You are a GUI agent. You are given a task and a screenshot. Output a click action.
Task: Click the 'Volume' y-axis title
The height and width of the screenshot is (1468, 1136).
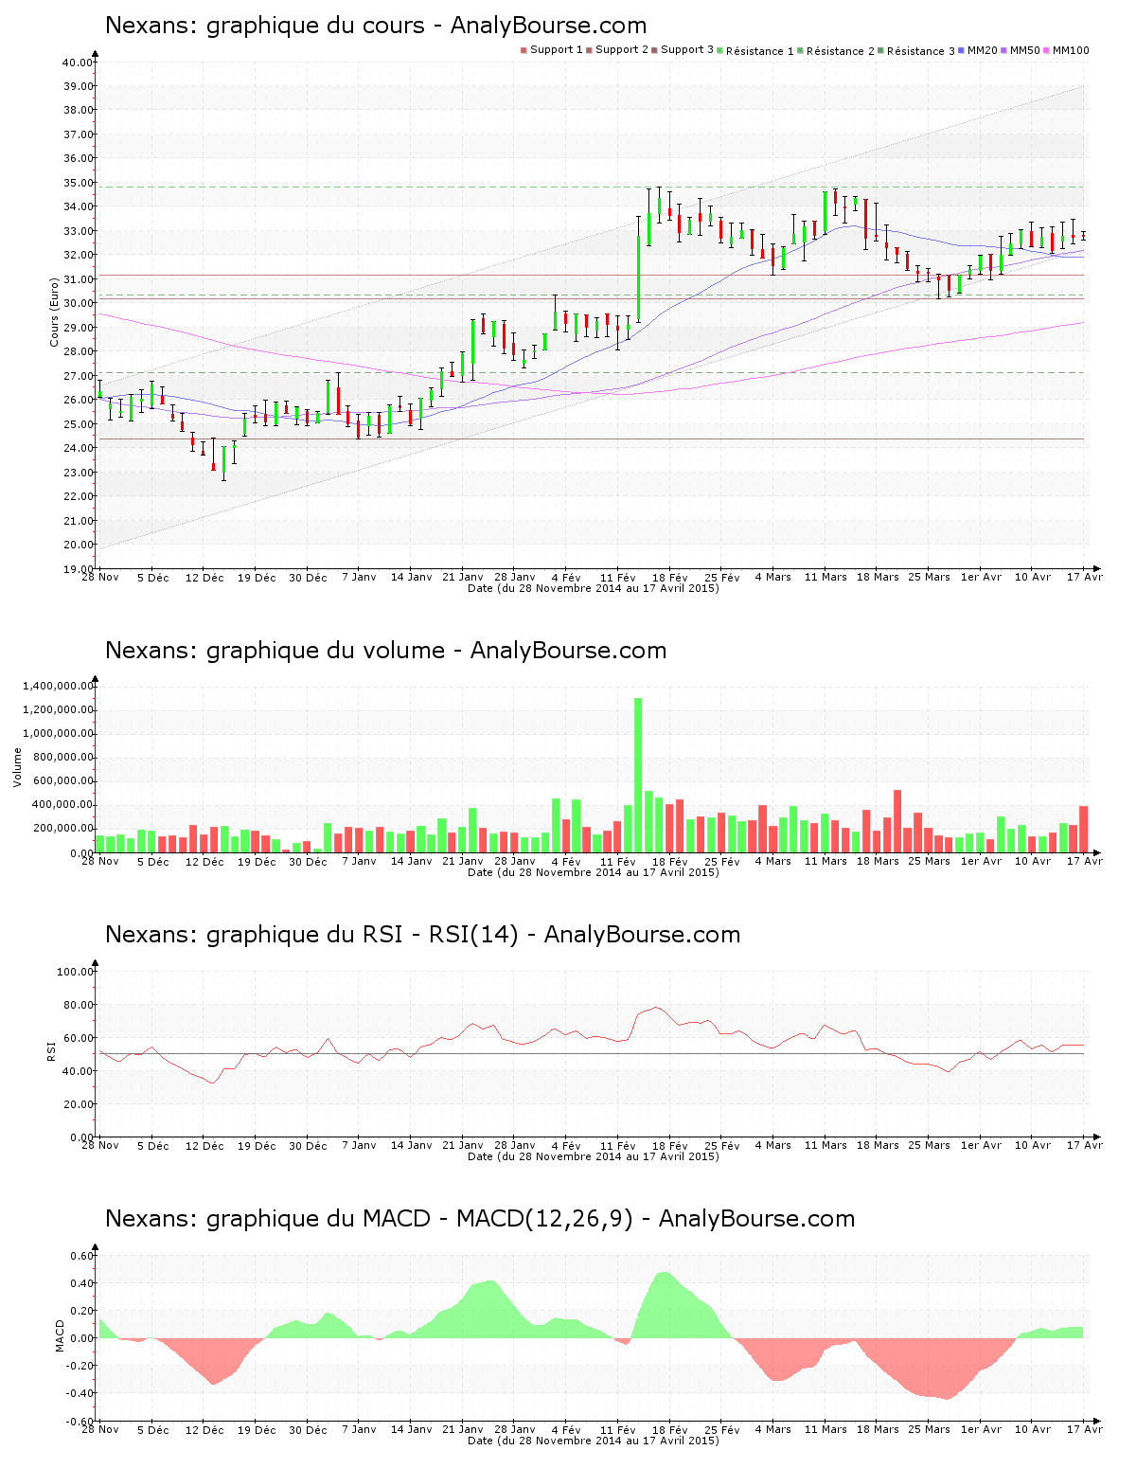point(17,767)
